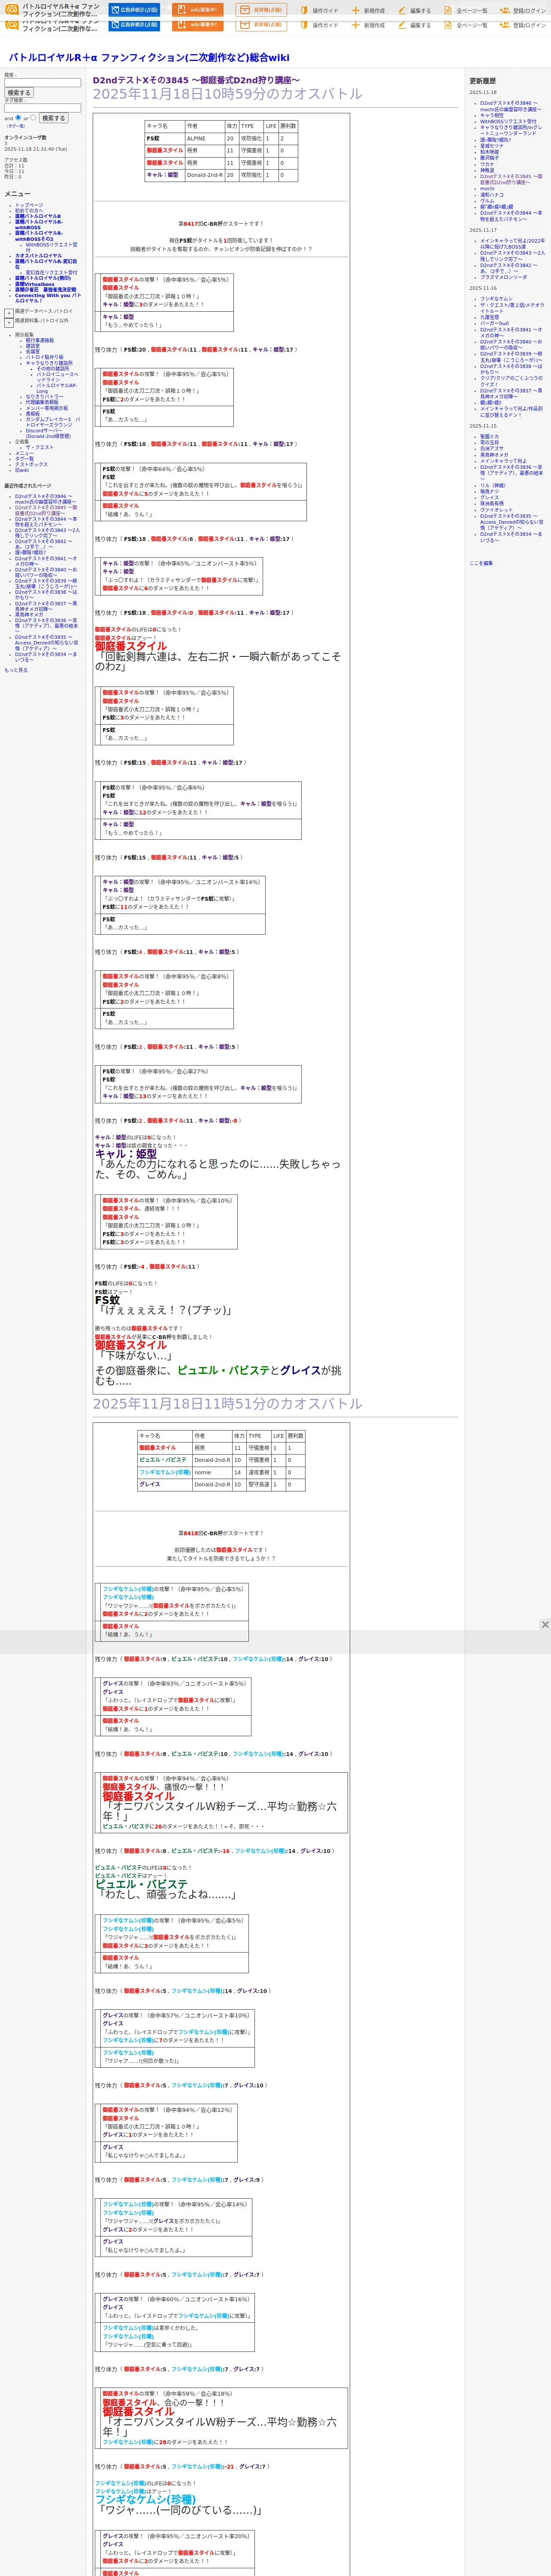The width and height of the screenshot is (551, 2576).
Task: Click 検索する button below the 検索 field
Action: point(19,93)
